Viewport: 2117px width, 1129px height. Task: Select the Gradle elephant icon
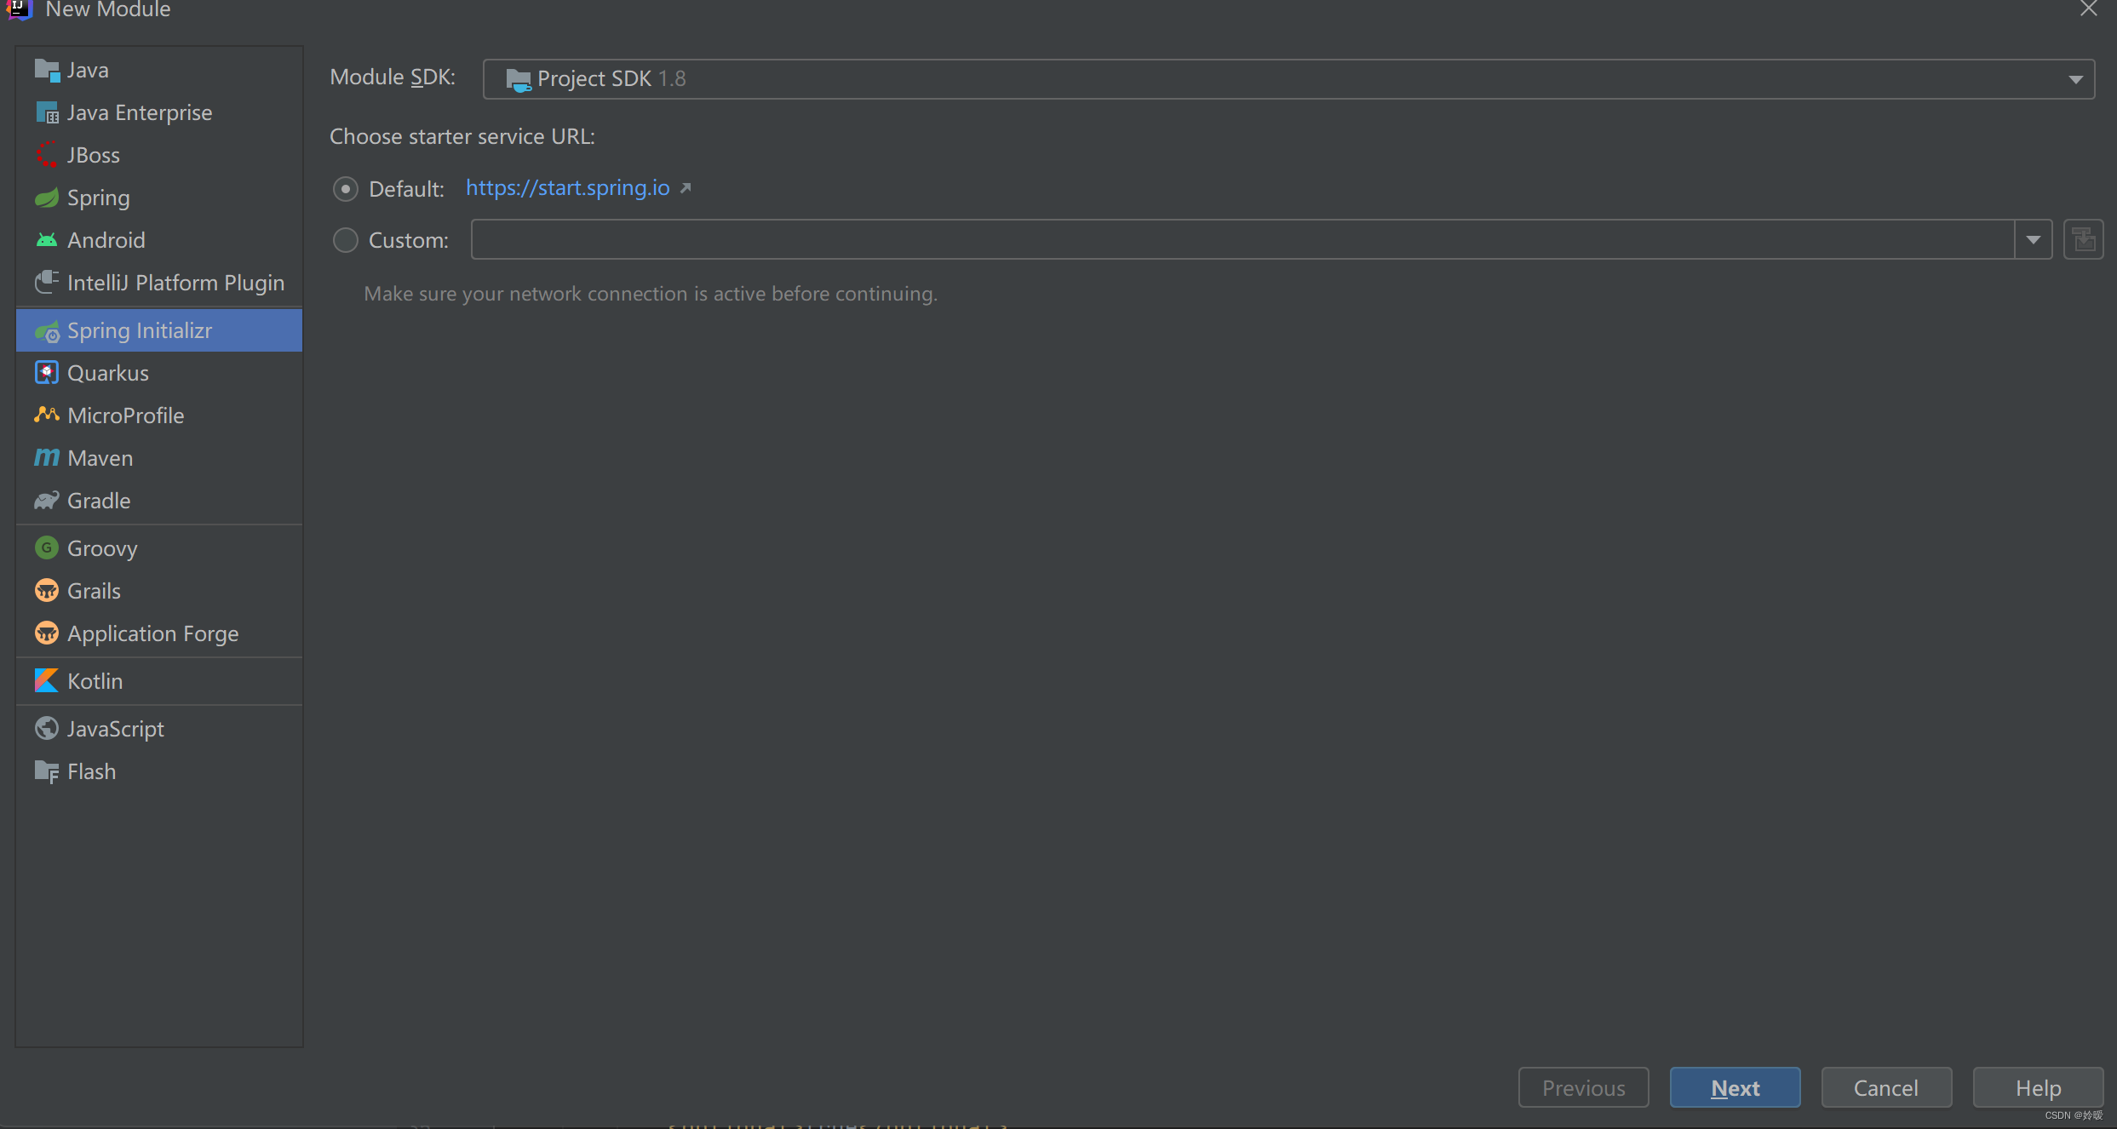pos(46,501)
